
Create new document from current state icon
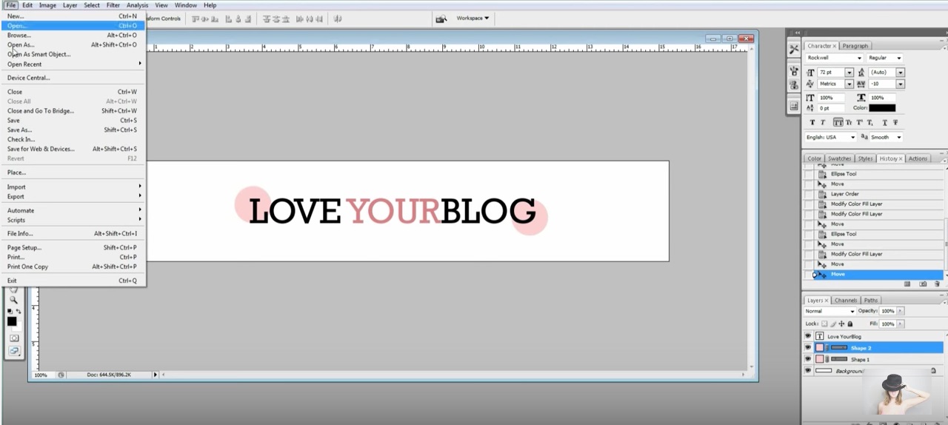point(907,284)
